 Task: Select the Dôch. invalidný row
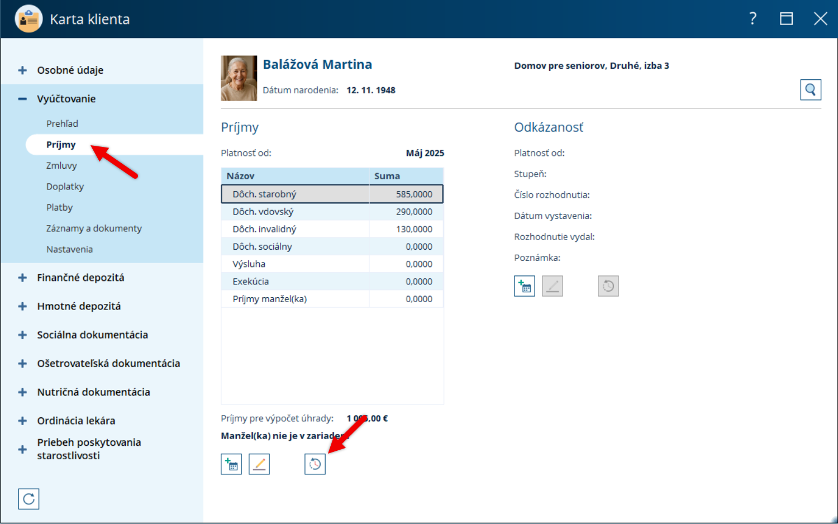coord(332,229)
